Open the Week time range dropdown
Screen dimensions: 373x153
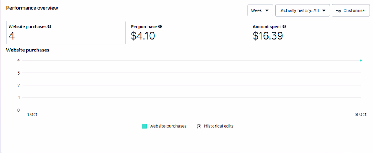260,10
